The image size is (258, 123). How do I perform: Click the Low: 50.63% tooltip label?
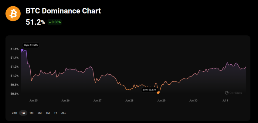click(150, 90)
